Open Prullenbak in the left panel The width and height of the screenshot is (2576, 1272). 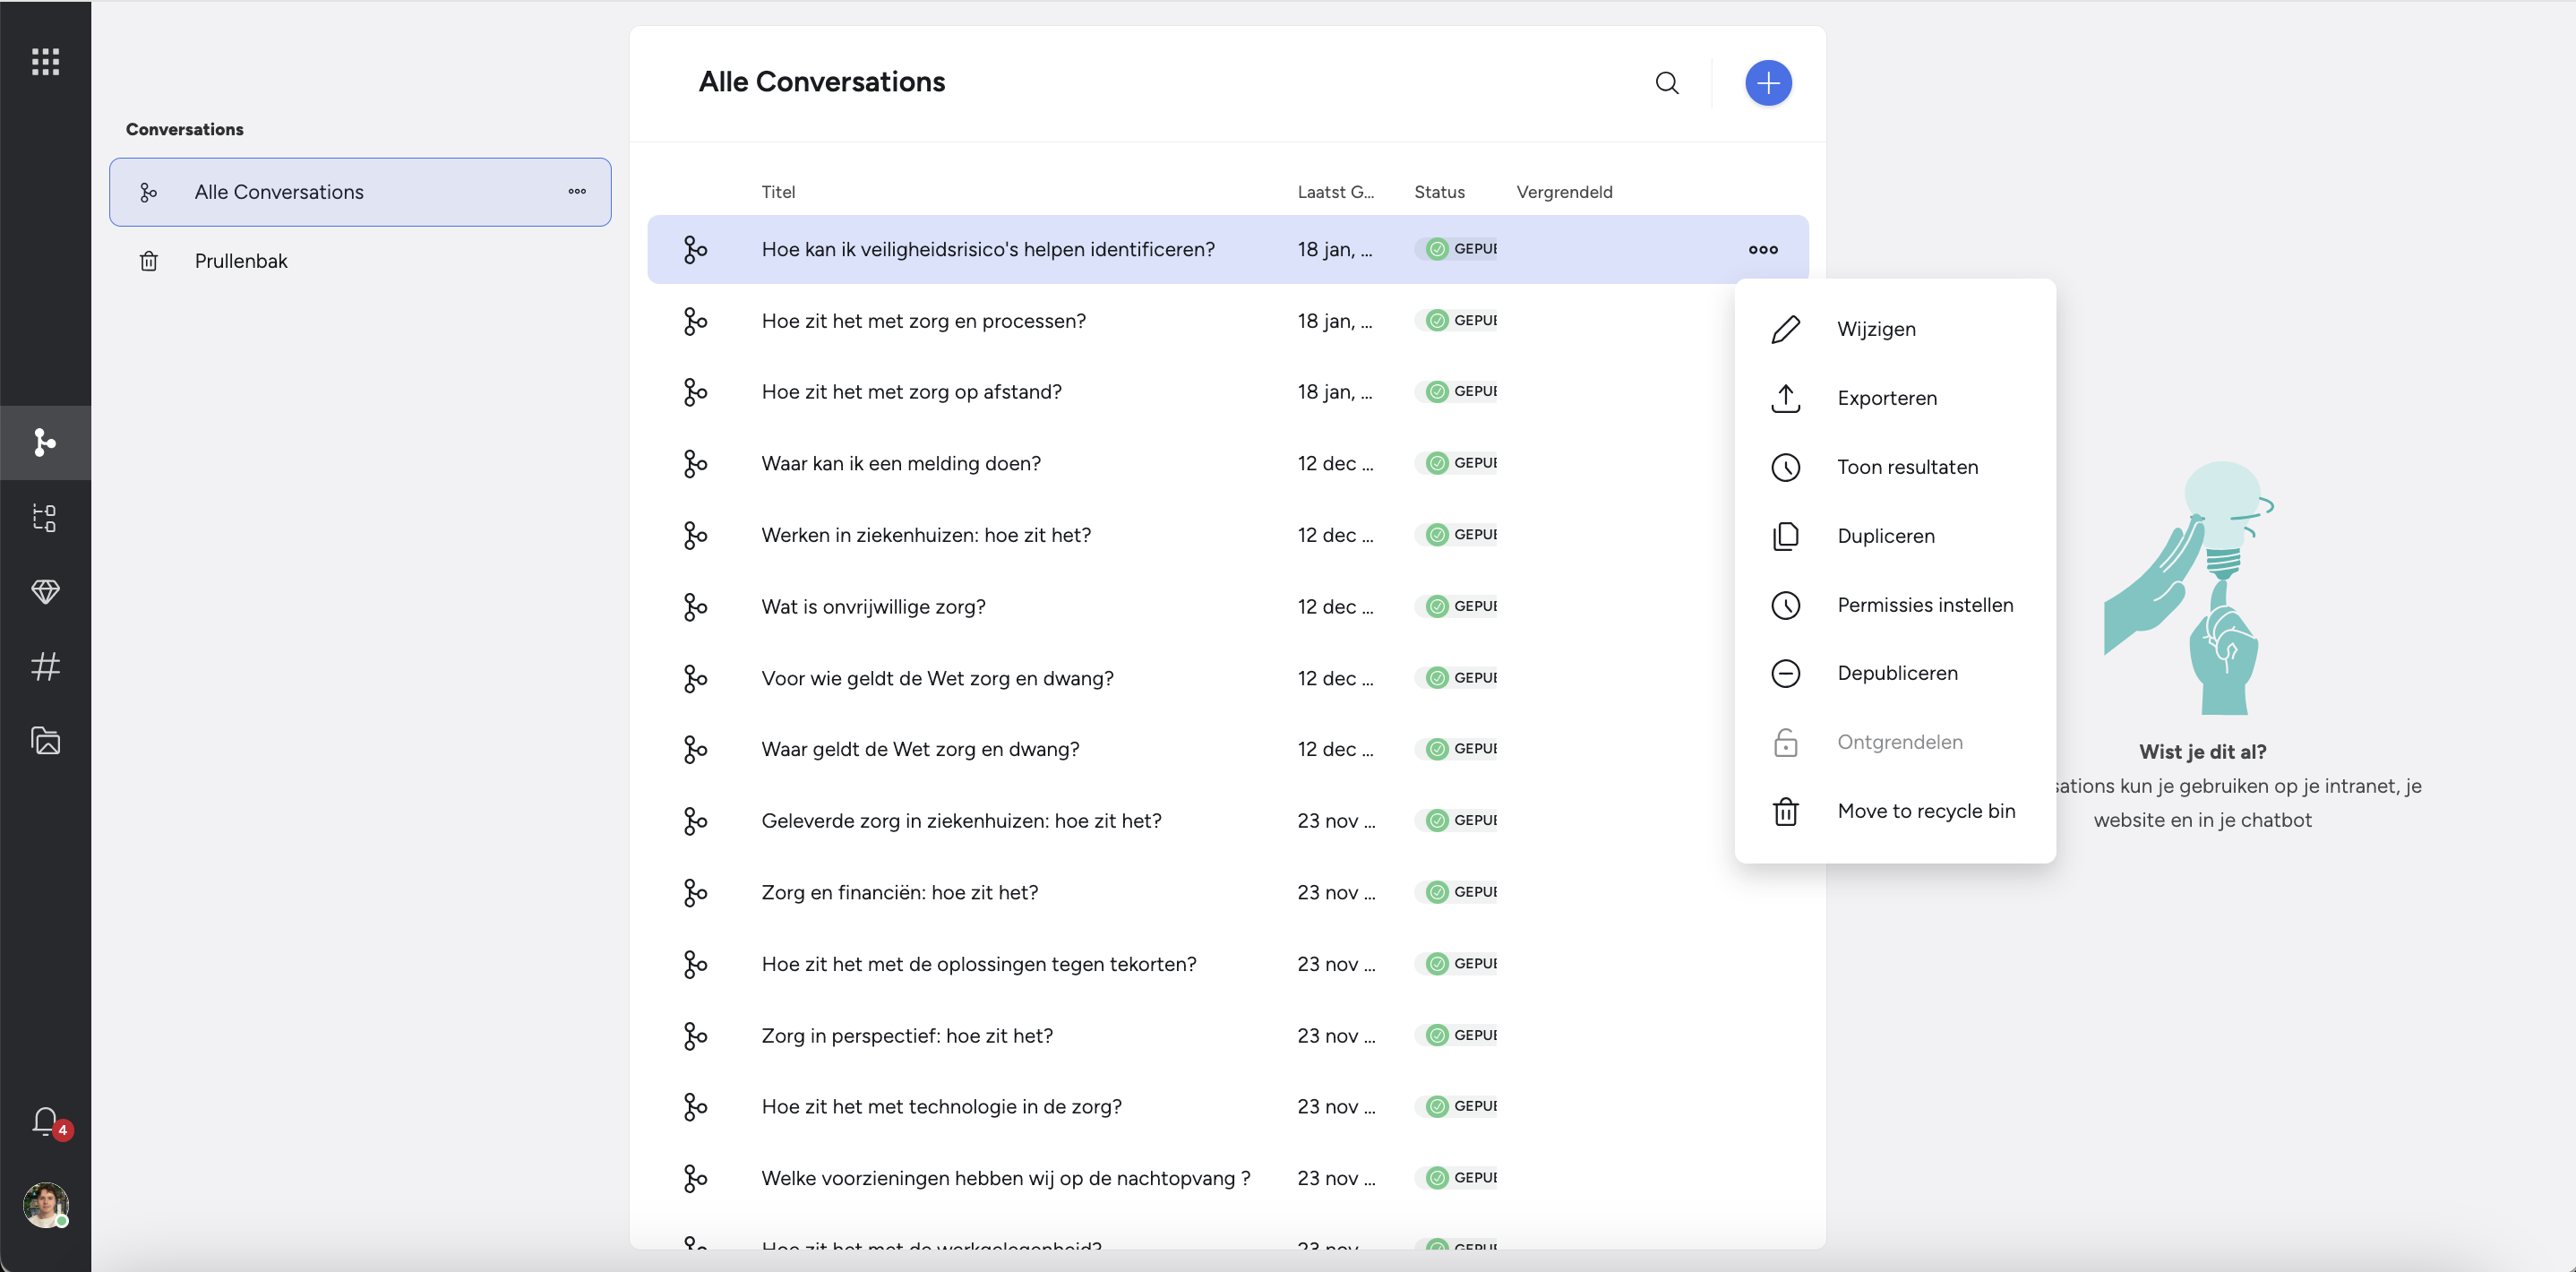click(241, 261)
